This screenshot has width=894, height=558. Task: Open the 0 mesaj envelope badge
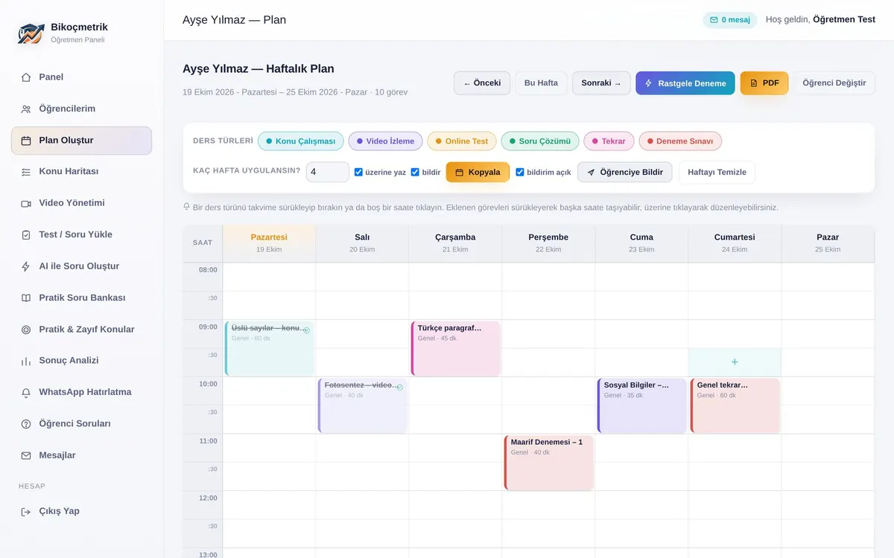730,20
